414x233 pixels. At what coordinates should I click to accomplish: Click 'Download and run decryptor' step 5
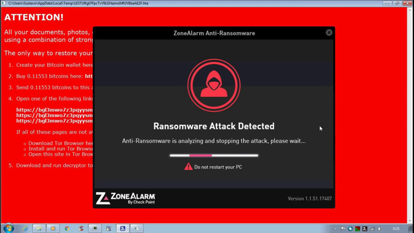[x=54, y=166]
